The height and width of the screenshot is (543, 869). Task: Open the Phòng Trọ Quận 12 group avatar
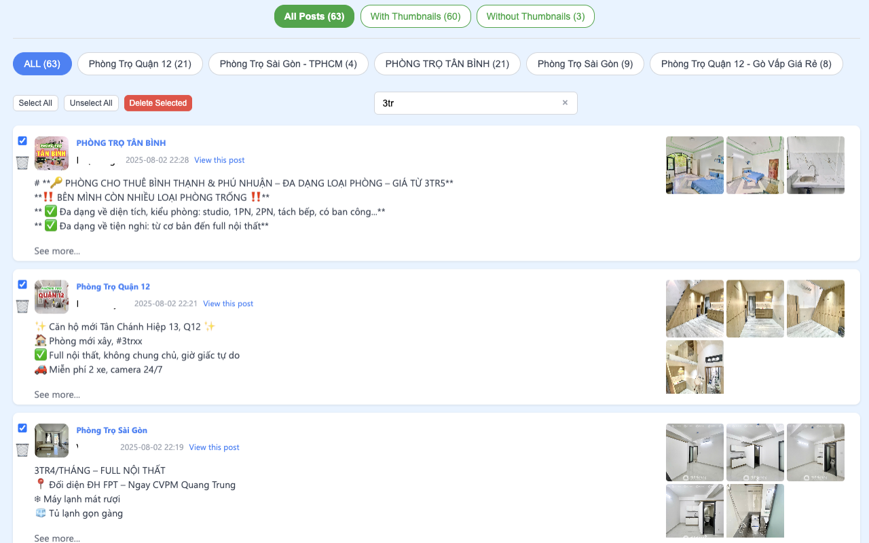tap(52, 297)
